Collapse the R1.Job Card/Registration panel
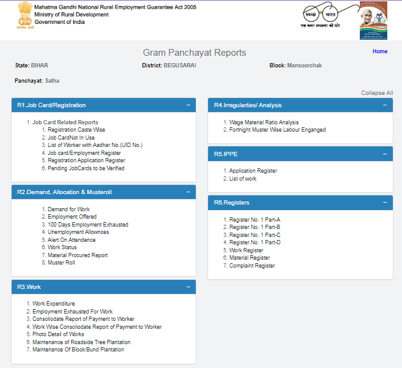Screen dimensions: 402x368 (x=188, y=105)
